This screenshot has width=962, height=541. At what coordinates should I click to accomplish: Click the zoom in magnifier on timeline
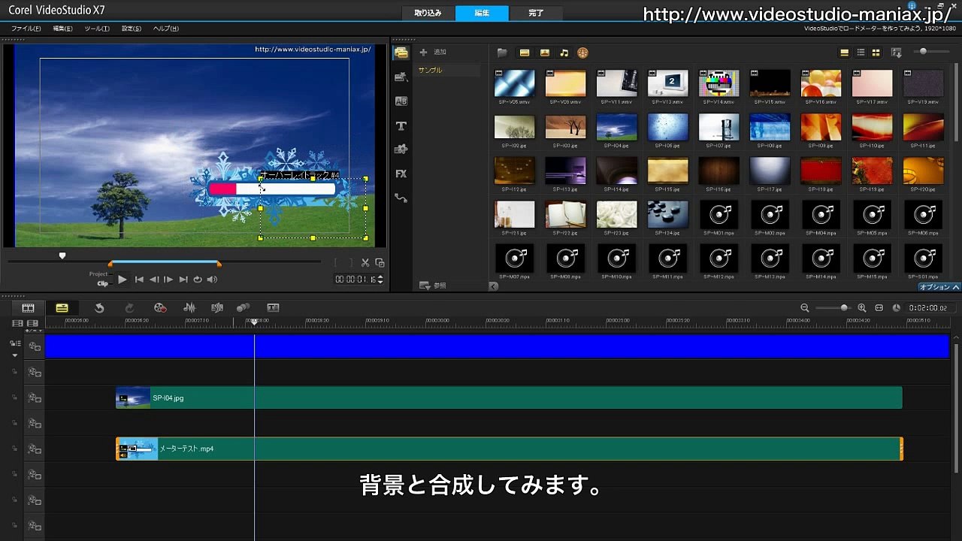click(862, 308)
